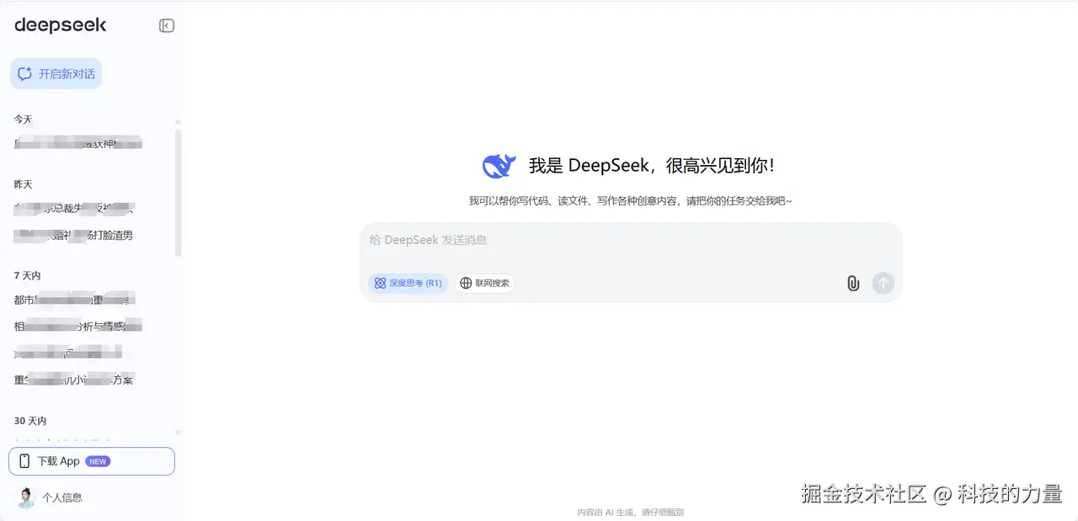Collapse the sidebar with the panel icon
1078x521 pixels.
point(167,25)
